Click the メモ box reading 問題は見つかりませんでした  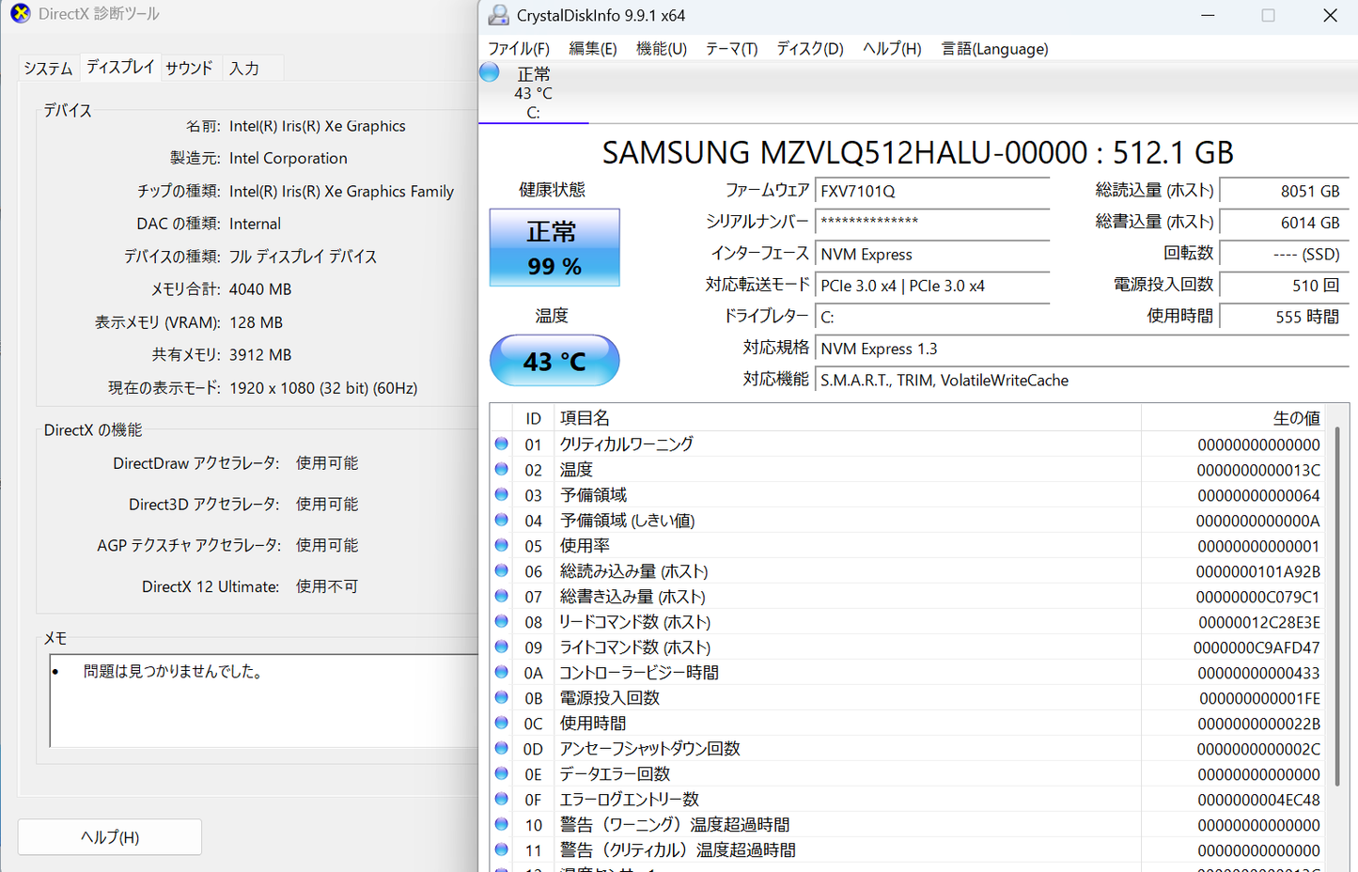pyautogui.click(x=264, y=700)
